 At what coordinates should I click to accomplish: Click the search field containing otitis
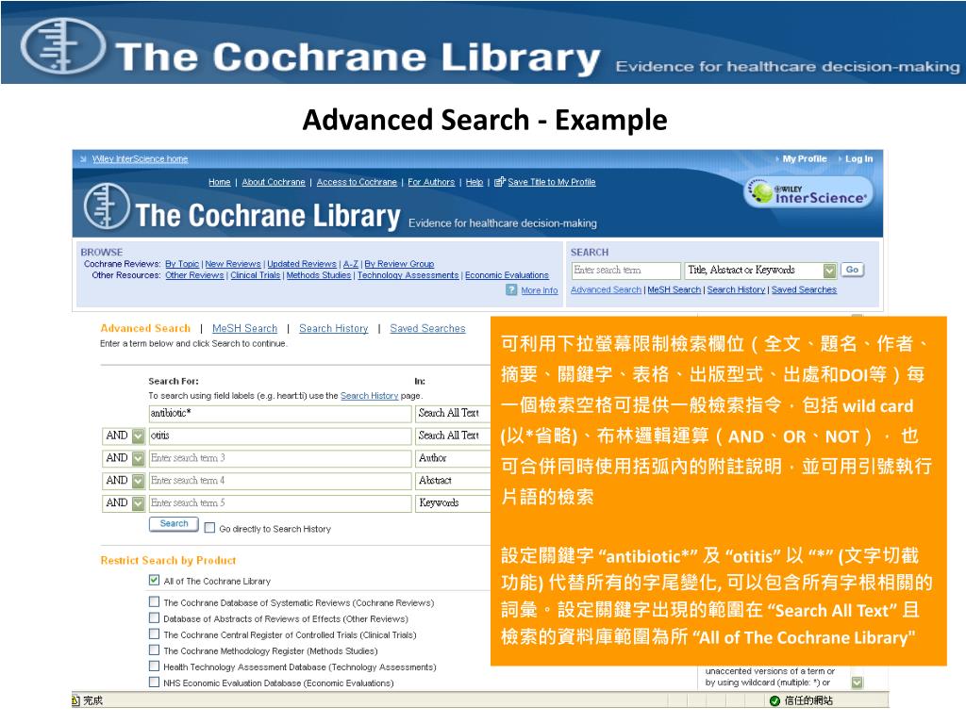(x=280, y=436)
